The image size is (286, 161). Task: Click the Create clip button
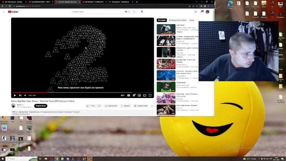tap(141, 106)
